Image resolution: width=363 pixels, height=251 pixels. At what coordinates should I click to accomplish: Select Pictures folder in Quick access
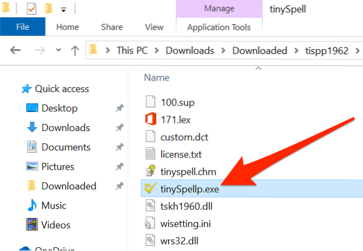tap(57, 167)
